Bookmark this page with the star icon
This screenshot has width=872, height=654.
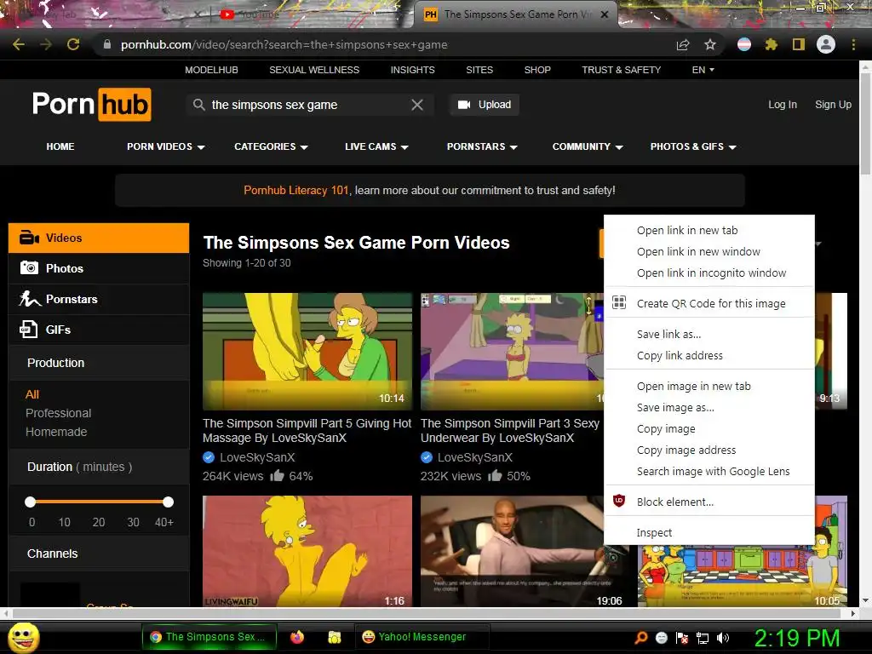(x=709, y=44)
